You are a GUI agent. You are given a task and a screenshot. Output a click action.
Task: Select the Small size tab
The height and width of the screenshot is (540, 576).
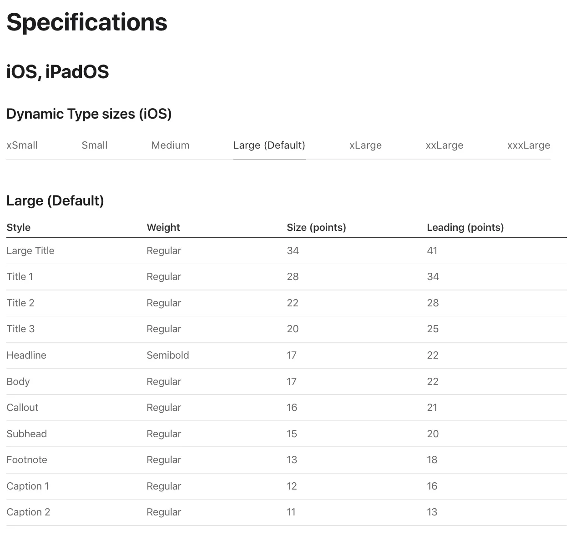pyautogui.click(x=95, y=145)
